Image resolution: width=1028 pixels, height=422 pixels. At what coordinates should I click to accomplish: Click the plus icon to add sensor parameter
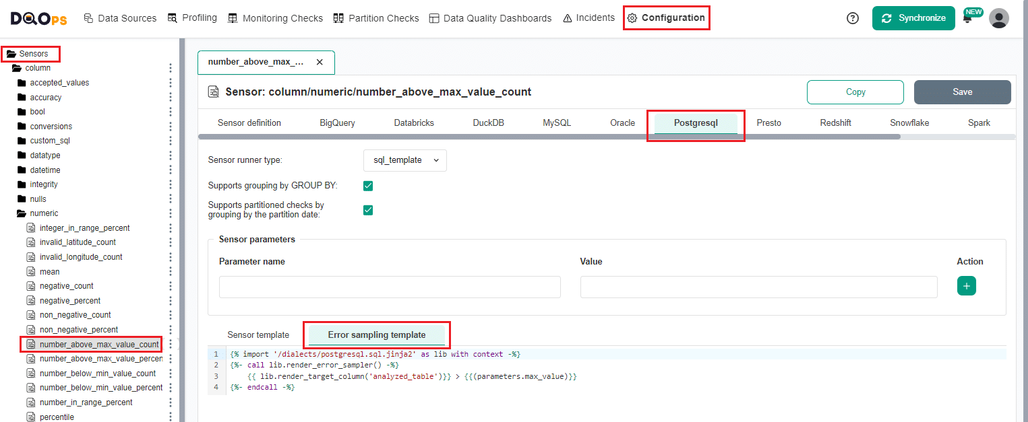967,286
